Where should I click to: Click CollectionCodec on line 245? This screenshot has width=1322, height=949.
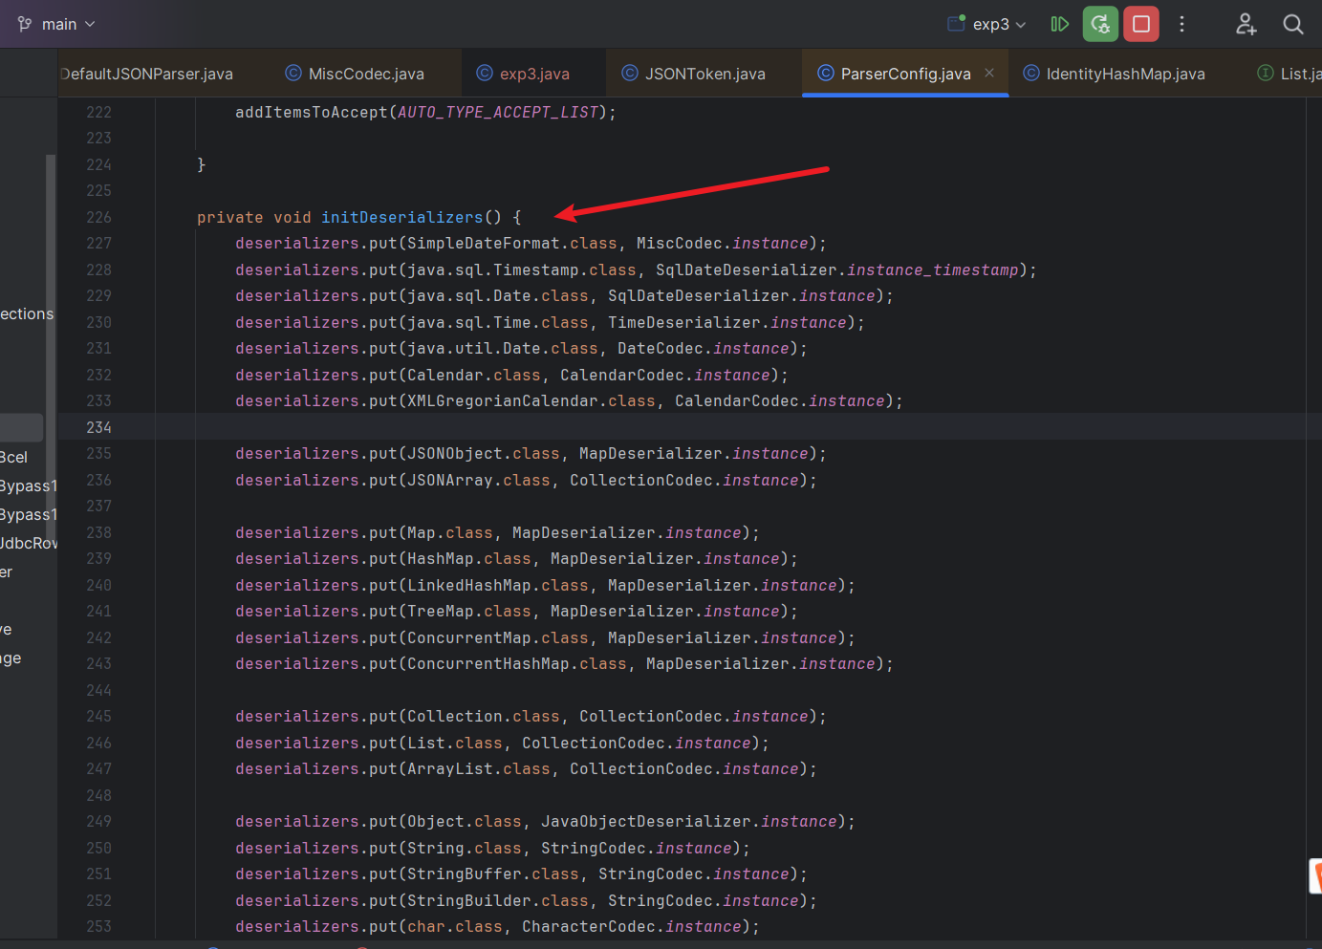(x=651, y=717)
